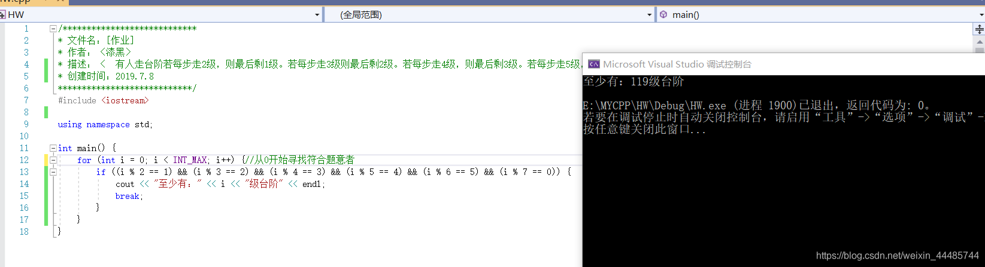
Task: Click the closing brace on line 18
Action: (x=59, y=232)
